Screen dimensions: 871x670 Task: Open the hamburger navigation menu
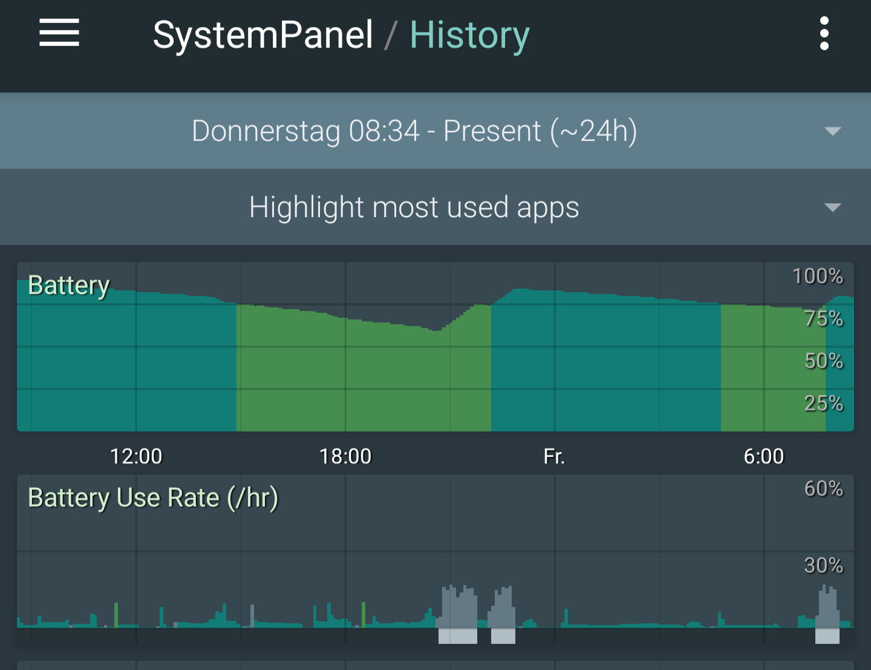pos(59,33)
